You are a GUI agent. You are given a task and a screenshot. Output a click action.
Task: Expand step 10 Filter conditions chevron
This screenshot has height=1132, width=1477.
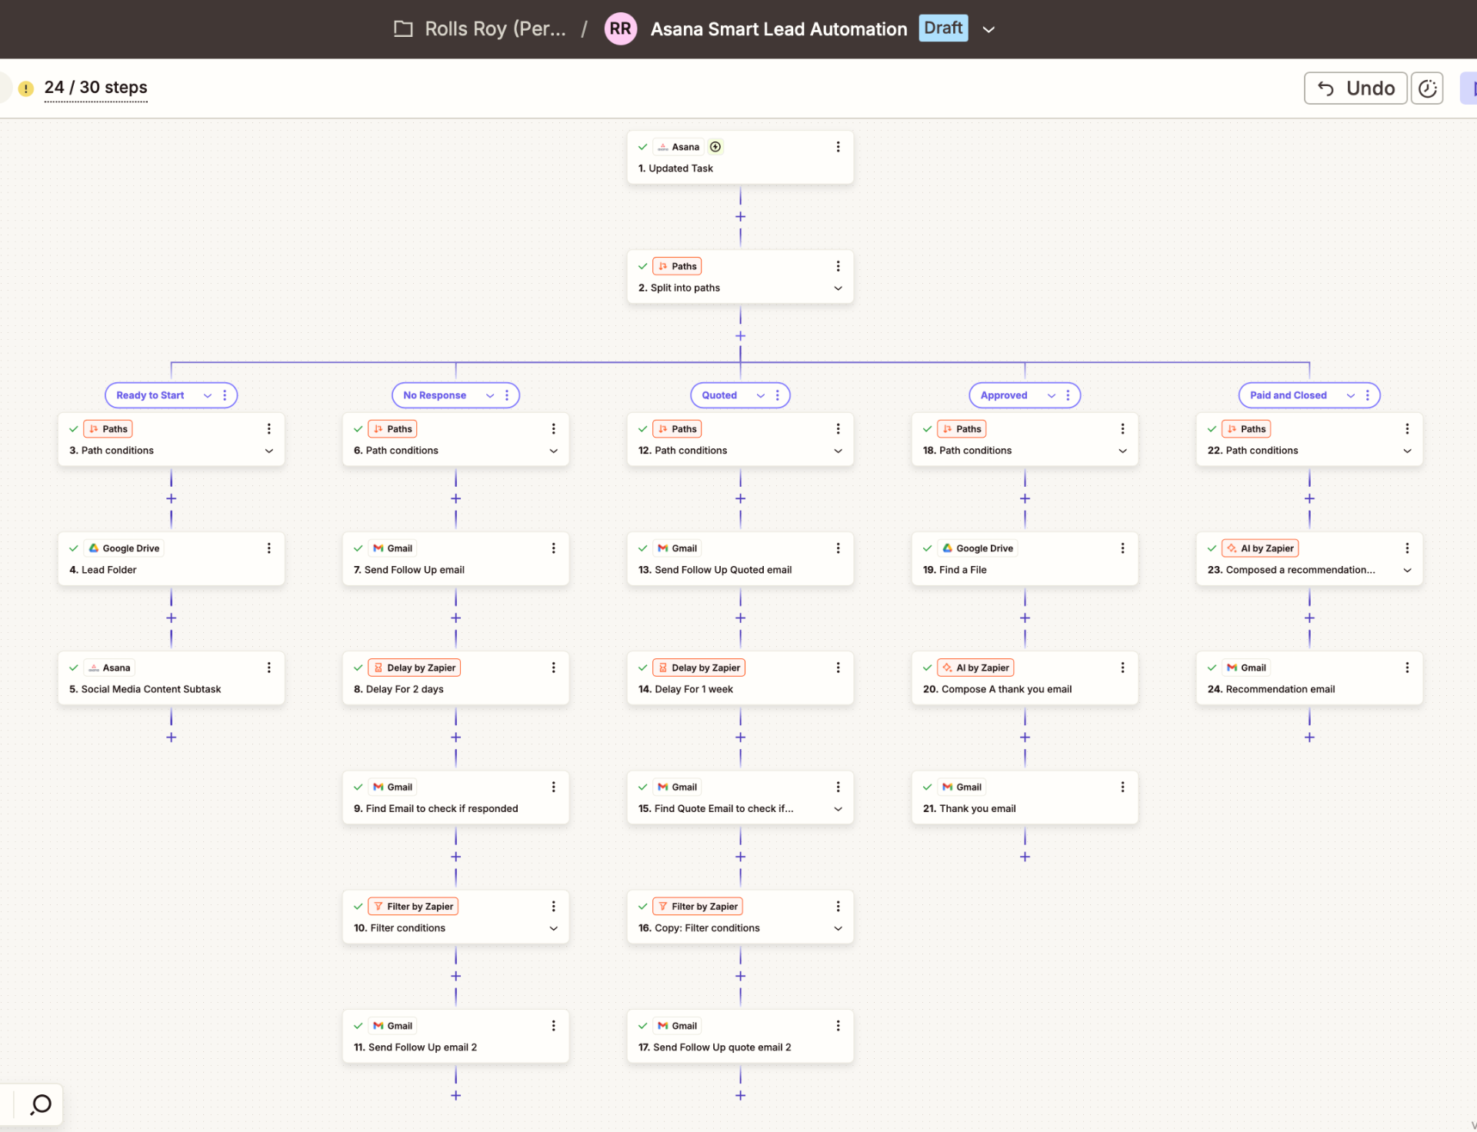click(553, 929)
